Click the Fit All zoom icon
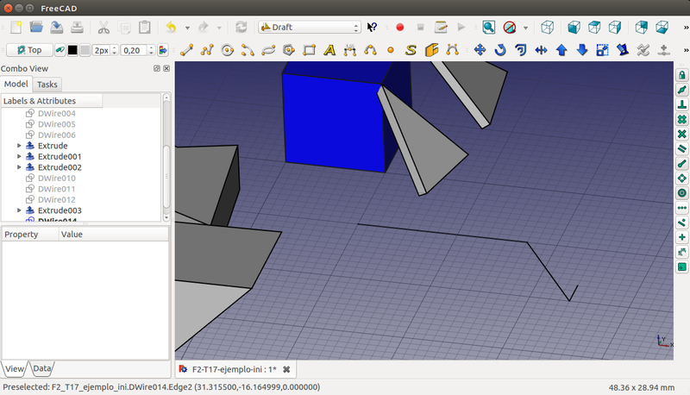This screenshot has height=395, width=690. (x=489, y=28)
